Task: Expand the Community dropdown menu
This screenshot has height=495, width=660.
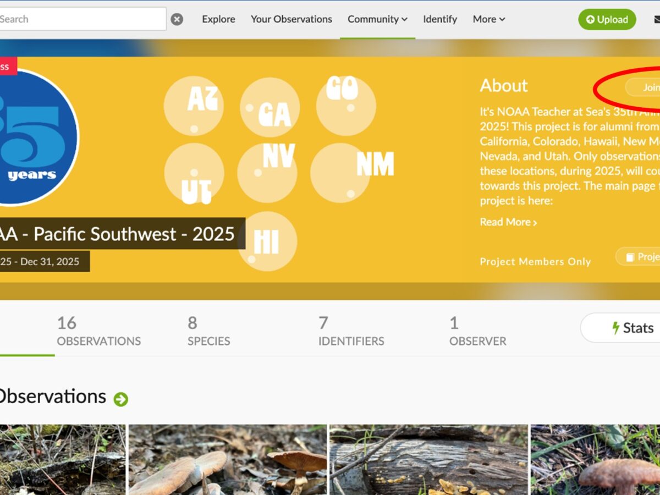Action: pos(377,19)
